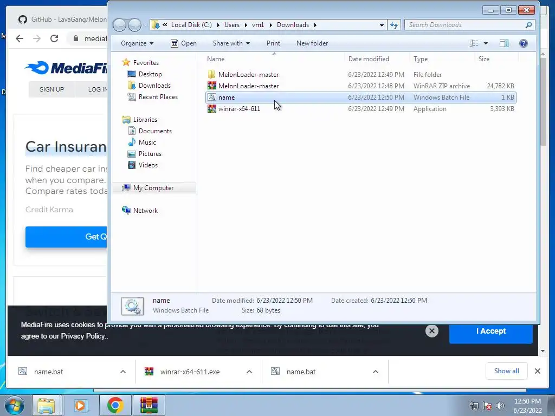Expand the Downloads breadcrumb arrow
The image size is (555, 416).
click(315, 25)
